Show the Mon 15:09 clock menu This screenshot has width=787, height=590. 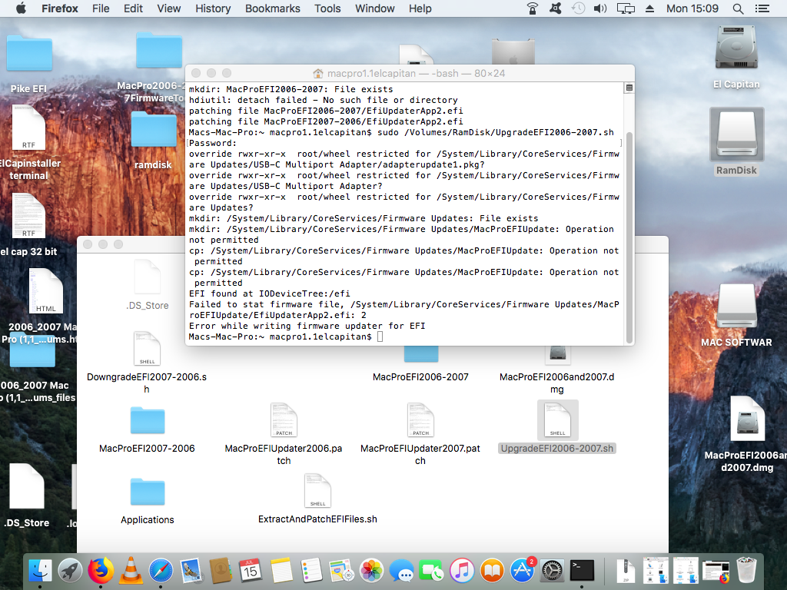click(x=692, y=8)
